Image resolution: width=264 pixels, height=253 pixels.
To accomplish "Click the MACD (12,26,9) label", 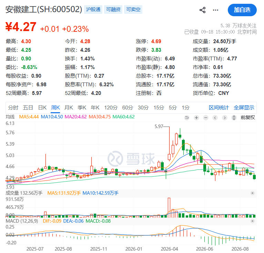I will [22, 221].
